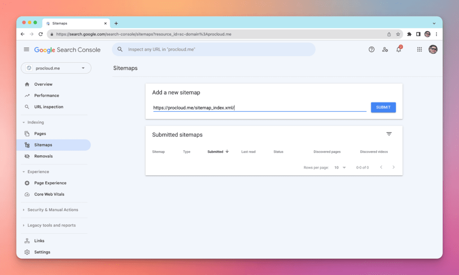Click the URL inspection search bar

coord(213,49)
